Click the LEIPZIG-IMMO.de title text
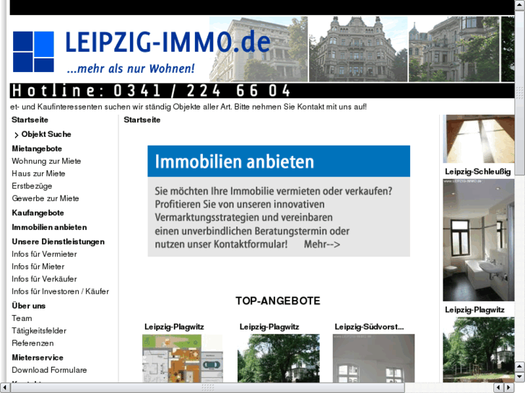The width and height of the screenshot is (525, 393). pos(168,42)
